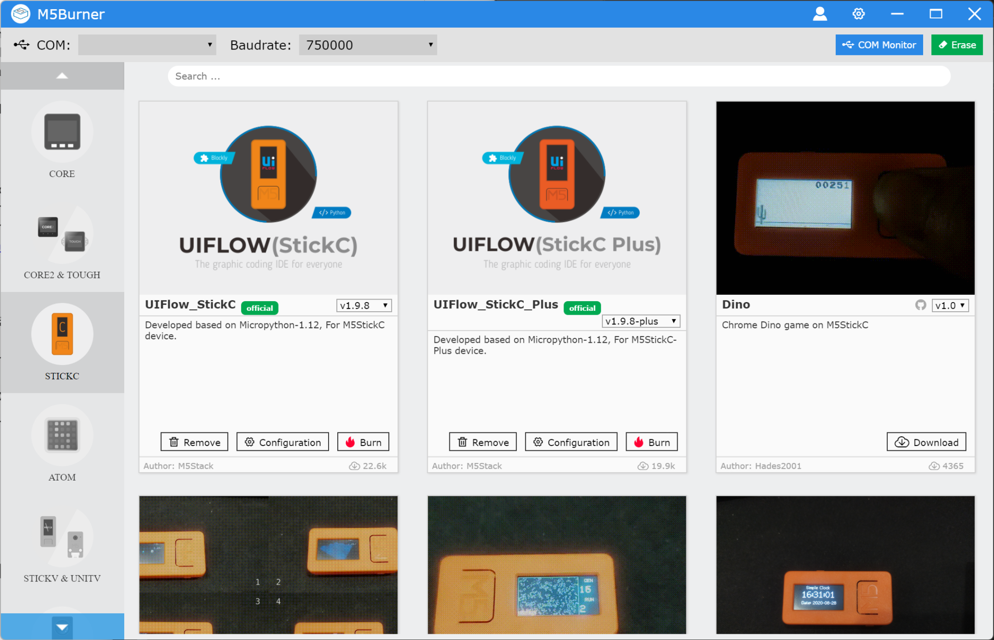Open Configuration for UIFlow_StickC_Plus
The width and height of the screenshot is (994, 640).
coord(571,442)
